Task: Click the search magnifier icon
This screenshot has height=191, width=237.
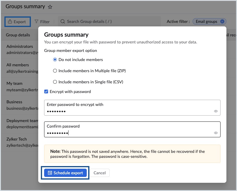Action: tap(63, 21)
